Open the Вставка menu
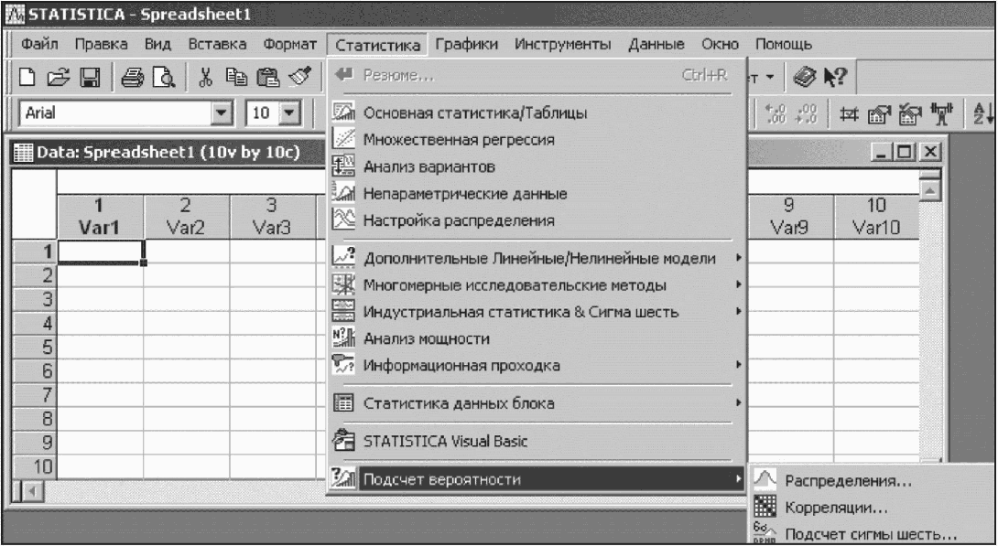 (217, 45)
